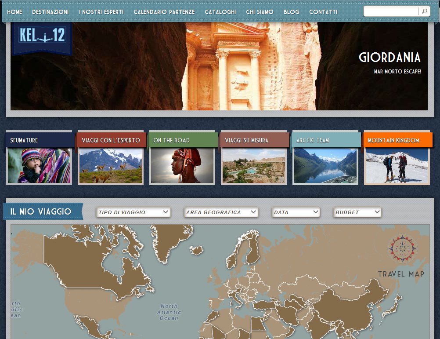440x339 pixels.
Task: Click the Petra Treasury banner image
Action: pos(219,66)
